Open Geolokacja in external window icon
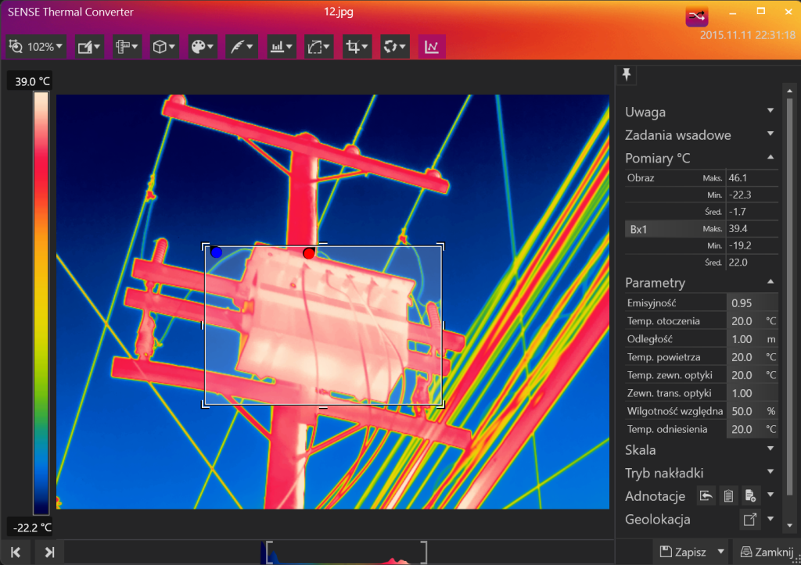The width and height of the screenshot is (801, 565). tap(750, 519)
